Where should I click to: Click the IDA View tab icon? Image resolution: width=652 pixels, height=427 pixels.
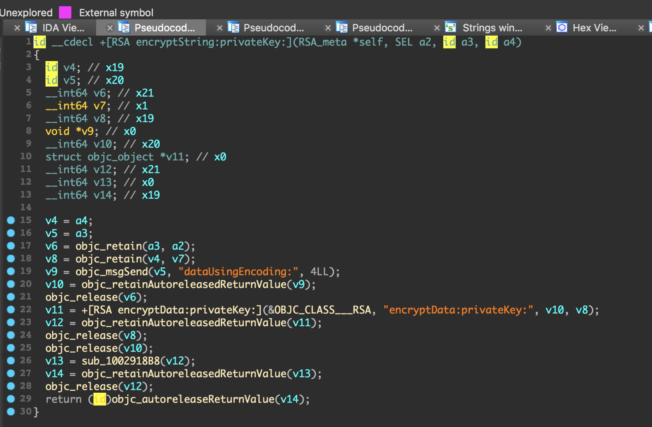coord(31,28)
